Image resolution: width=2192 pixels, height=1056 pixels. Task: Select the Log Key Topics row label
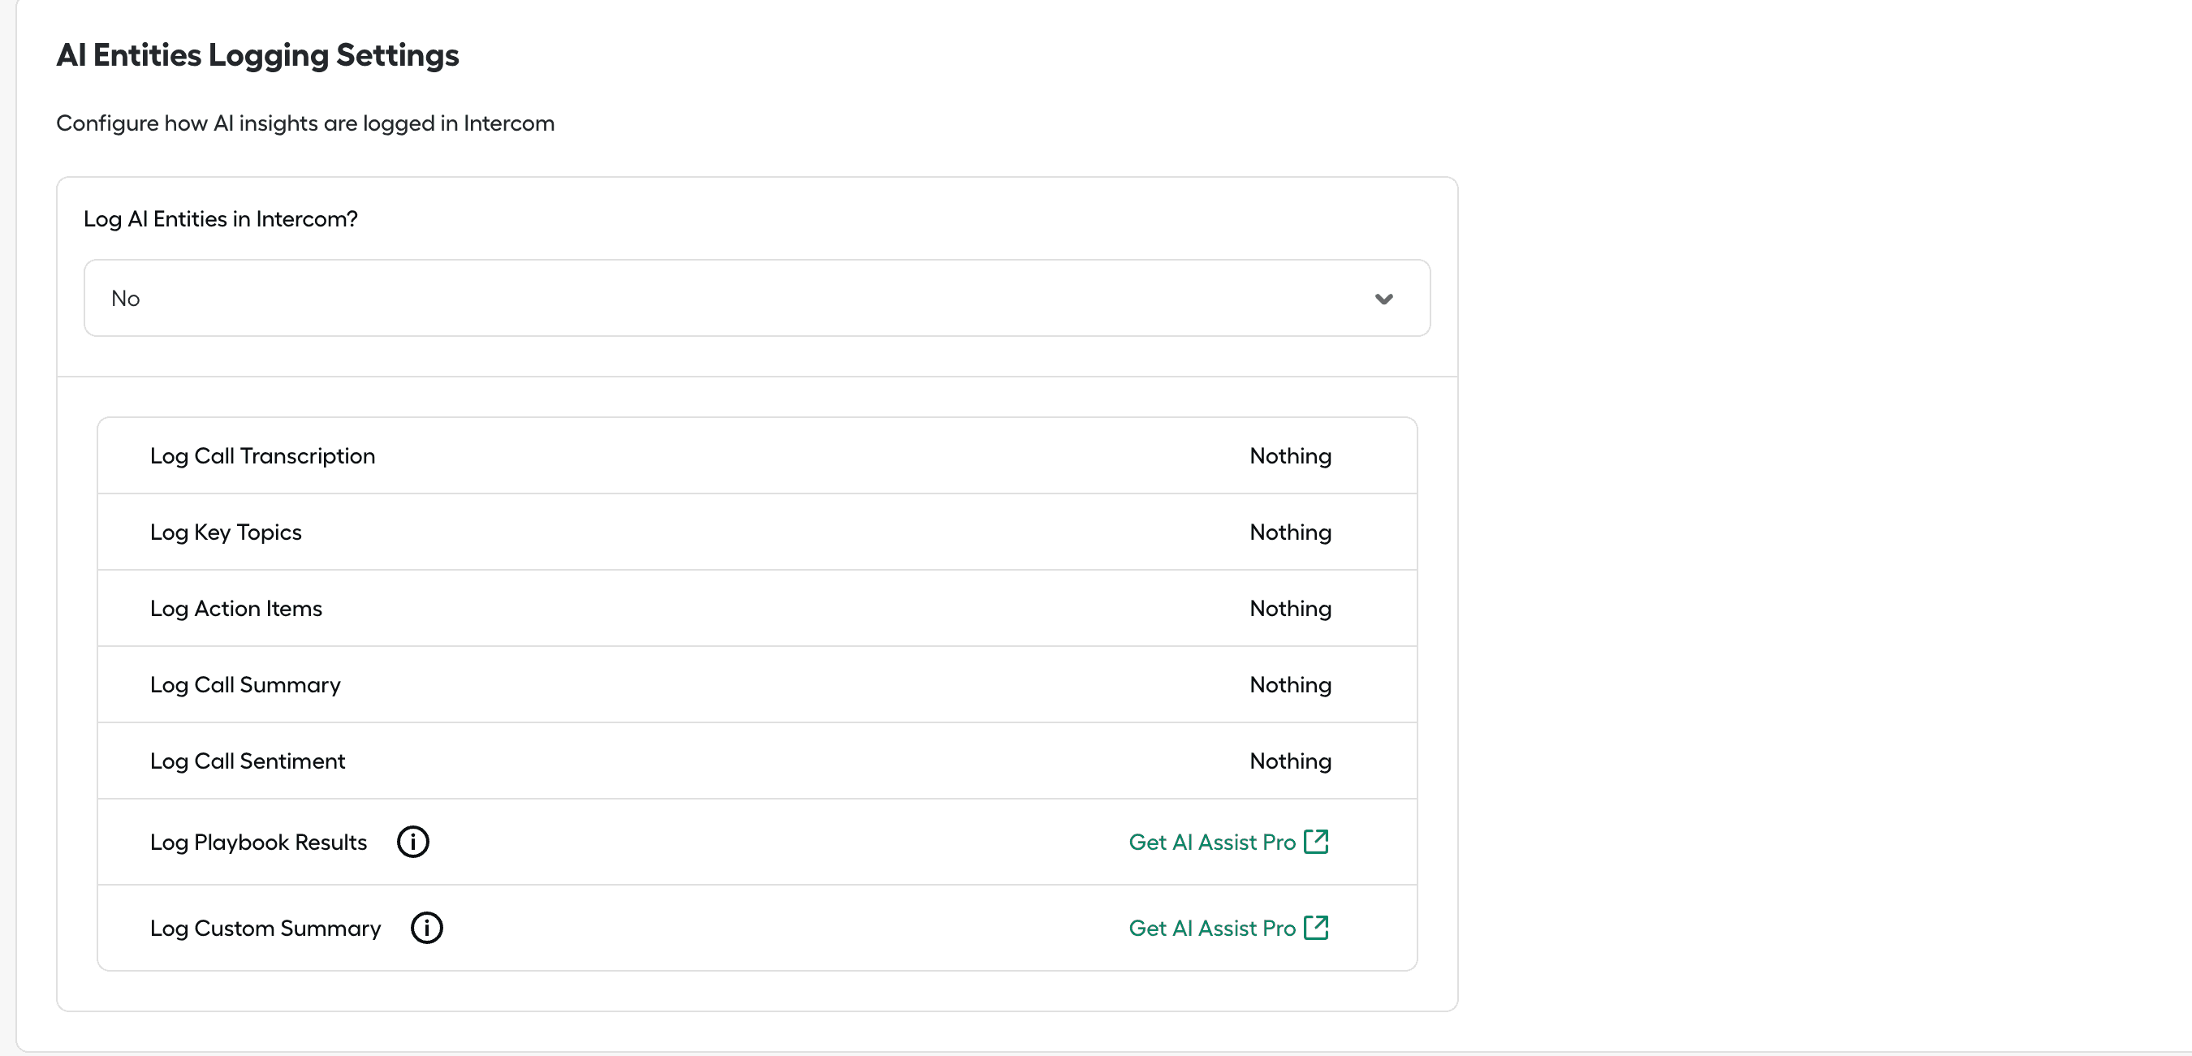[226, 532]
